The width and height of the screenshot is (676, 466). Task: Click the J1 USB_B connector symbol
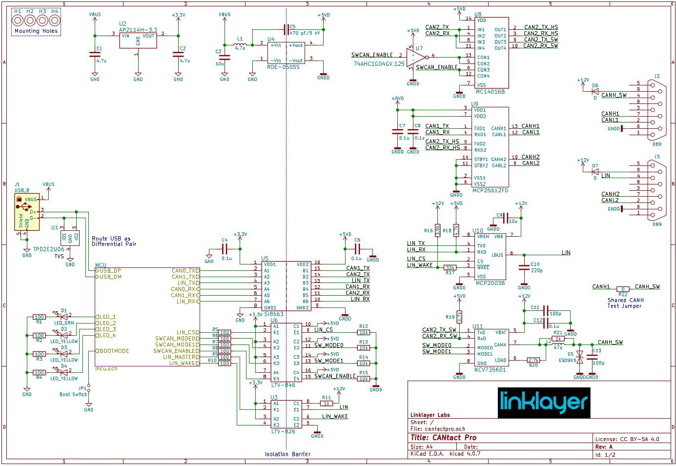pos(27,212)
